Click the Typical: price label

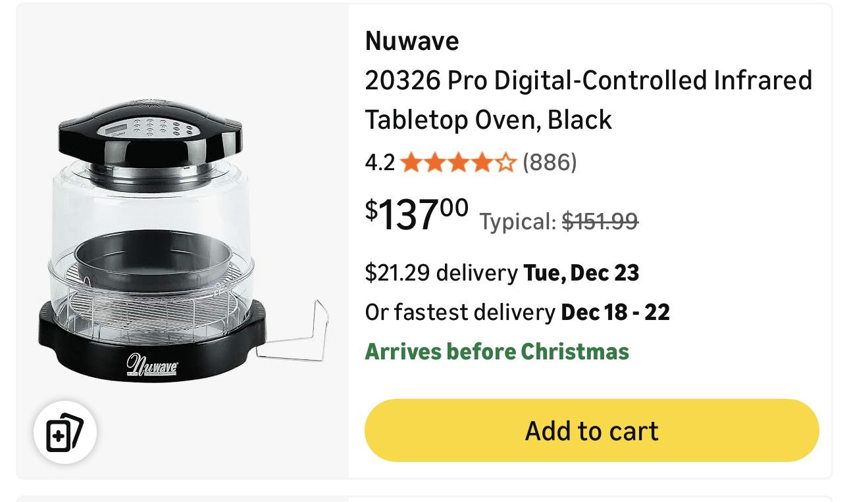pyautogui.click(x=518, y=221)
